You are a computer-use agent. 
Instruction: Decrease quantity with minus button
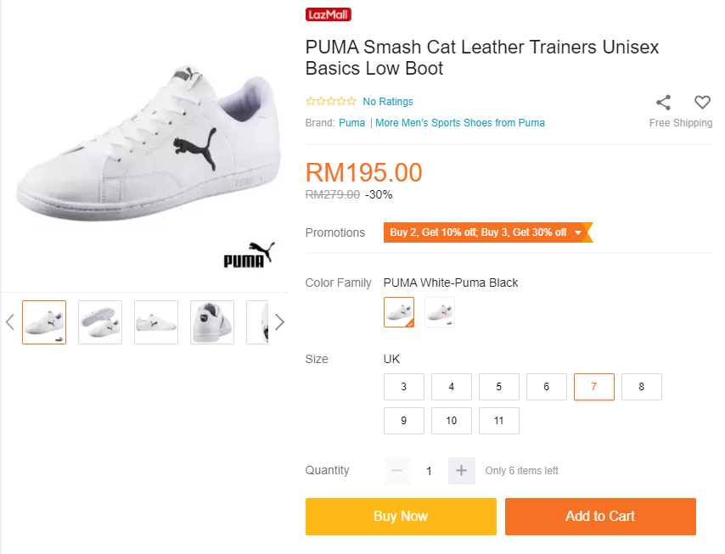[x=396, y=470]
